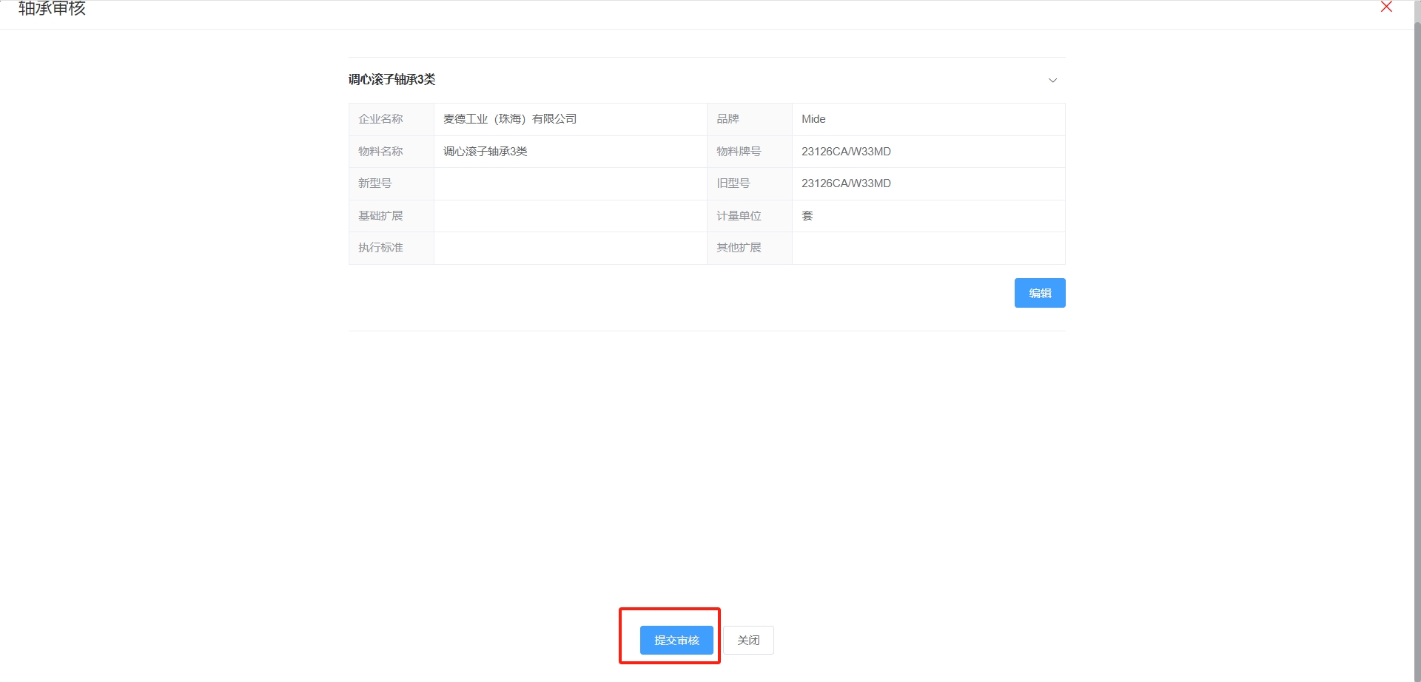Submit for review with the 提交审核 button

676,640
